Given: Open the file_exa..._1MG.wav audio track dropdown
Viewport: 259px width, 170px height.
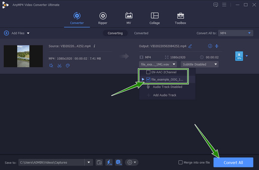Looking at the screenshot, I should 158,64.
